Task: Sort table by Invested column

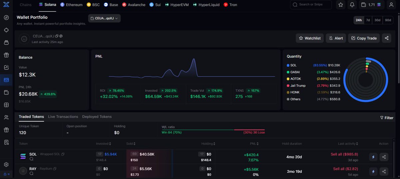Action: [x=104, y=144]
